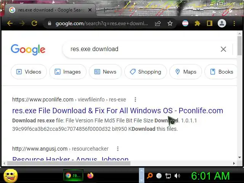
Task: Open the Pconlife.com res.exe File Download result
Action: tap(117, 111)
